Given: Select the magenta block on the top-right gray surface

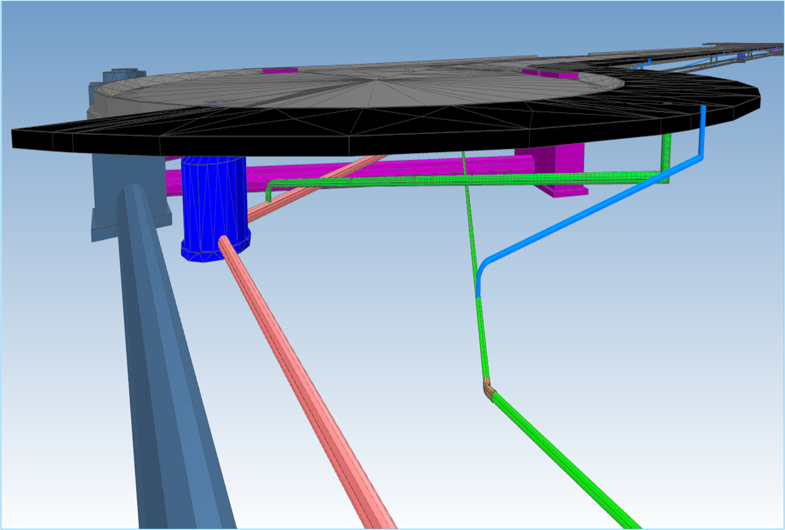Looking at the screenshot, I should (x=551, y=74).
